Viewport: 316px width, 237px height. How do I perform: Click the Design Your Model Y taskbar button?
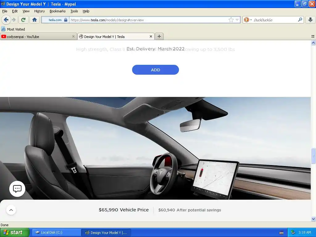click(106, 233)
